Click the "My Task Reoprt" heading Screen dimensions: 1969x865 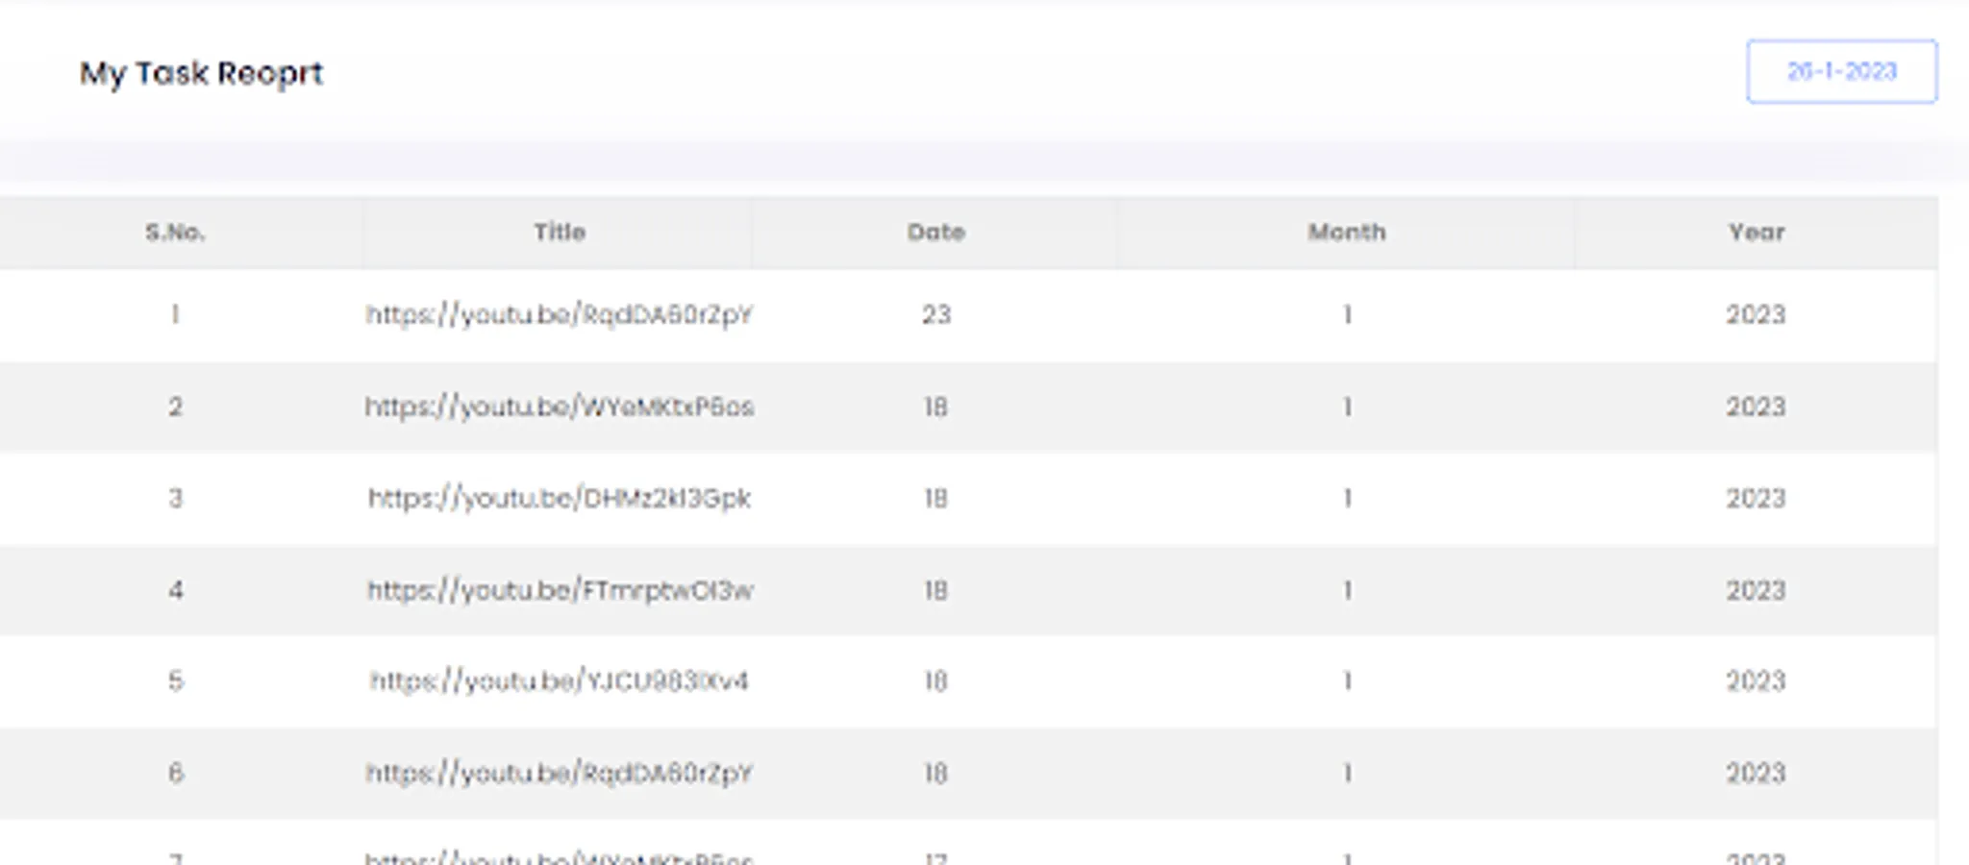201,73
